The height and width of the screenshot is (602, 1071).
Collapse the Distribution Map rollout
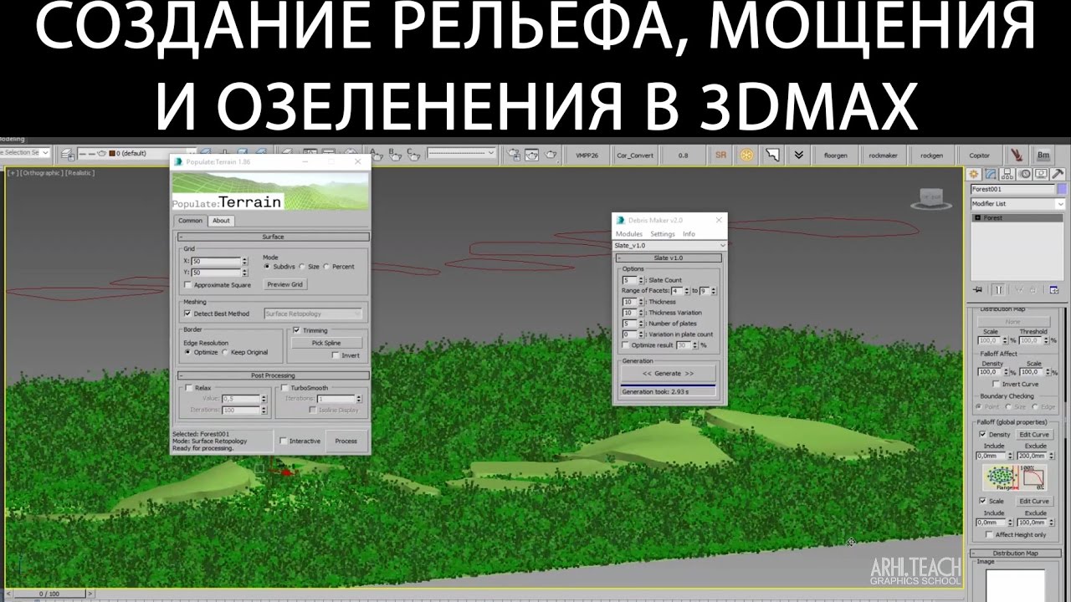[1015, 554]
